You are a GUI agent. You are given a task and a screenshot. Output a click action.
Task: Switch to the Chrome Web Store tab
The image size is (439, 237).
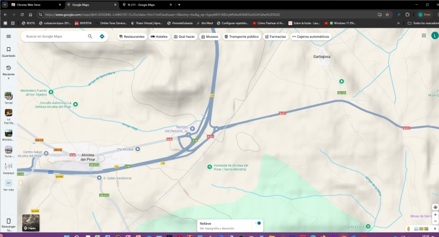click(x=36, y=5)
